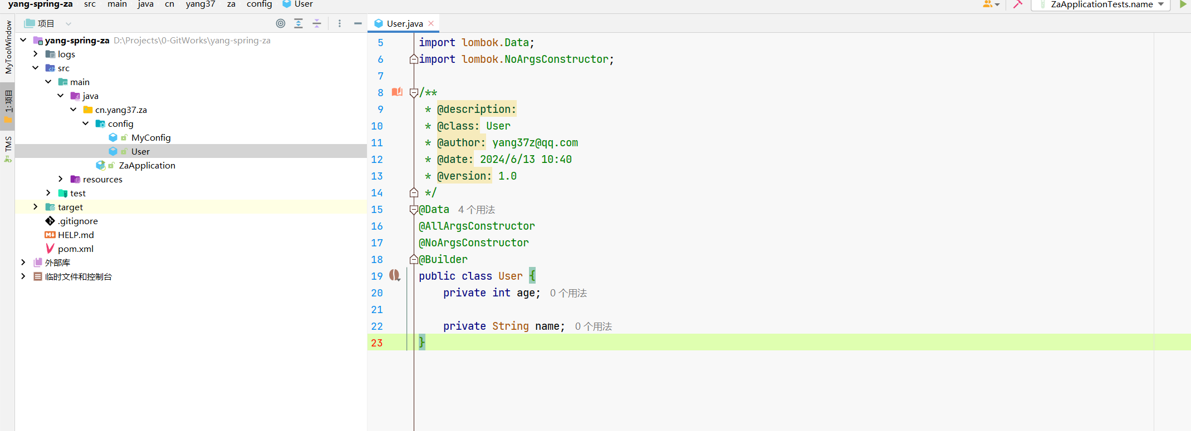This screenshot has width=1191, height=431.
Task: Click breadcrumb yang37
Action: [200, 4]
